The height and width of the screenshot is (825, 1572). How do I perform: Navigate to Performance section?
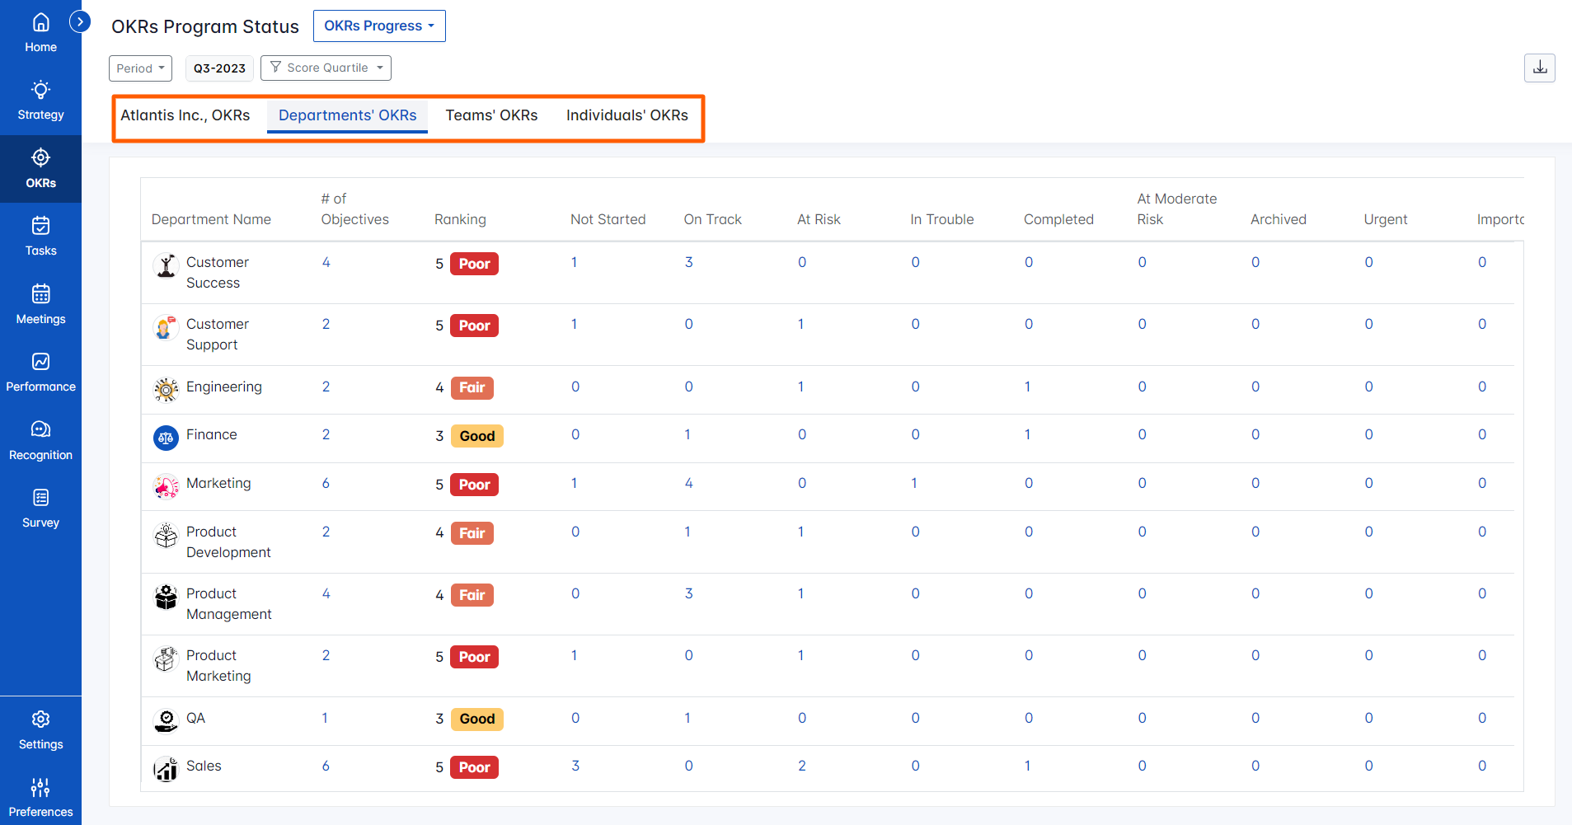pyautogui.click(x=40, y=373)
